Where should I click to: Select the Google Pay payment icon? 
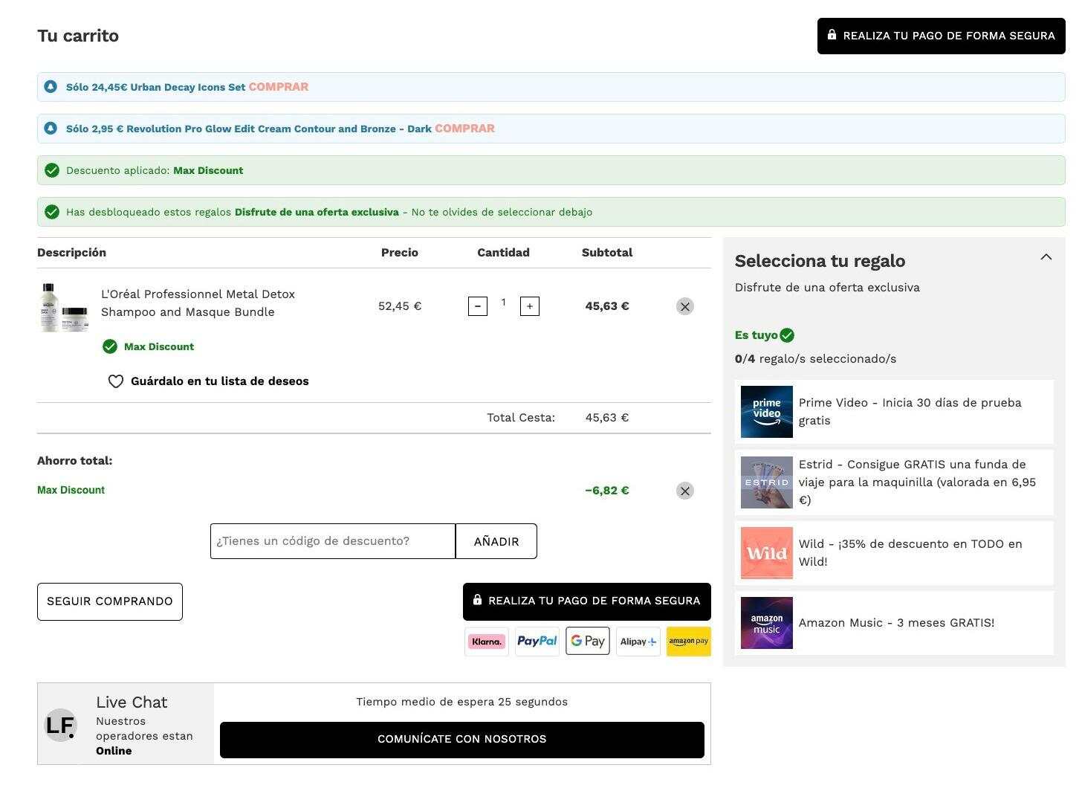pyautogui.click(x=588, y=642)
